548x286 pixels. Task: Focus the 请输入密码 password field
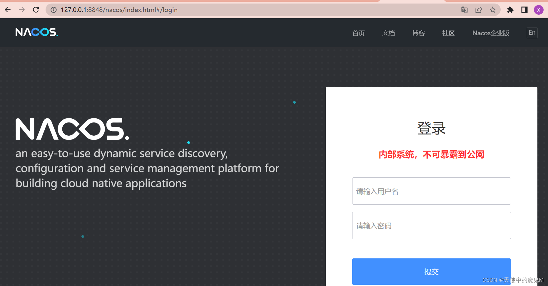(432, 225)
